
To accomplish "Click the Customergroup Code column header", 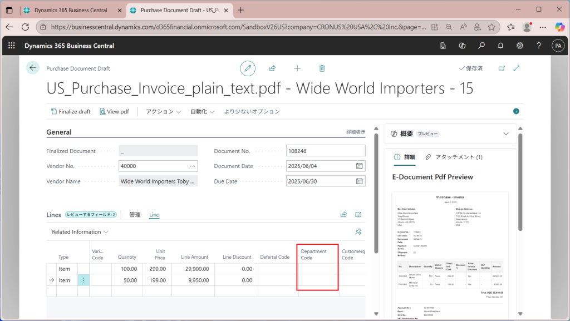I will pyautogui.click(x=353, y=254).
